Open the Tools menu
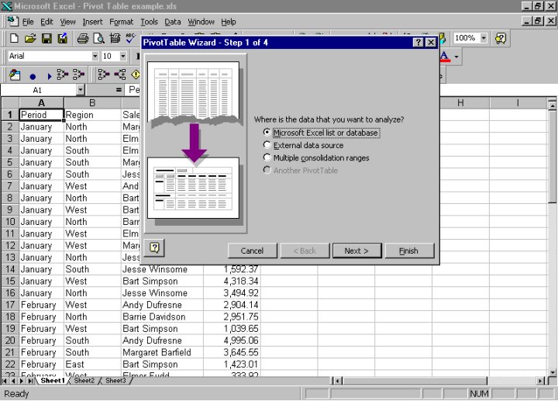The height and width of the screenshot is (401, 558). click(149, 22)
